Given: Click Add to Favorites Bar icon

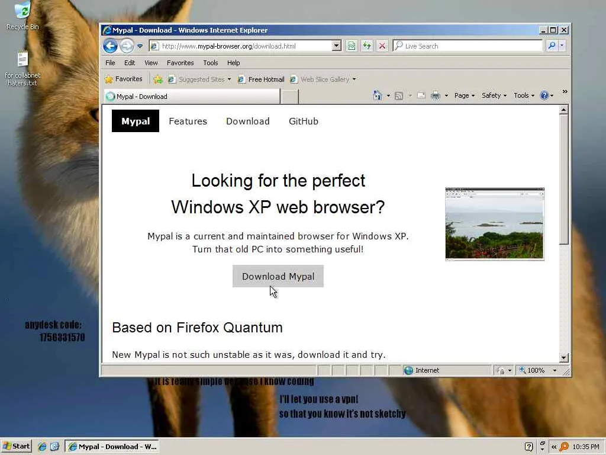Looking at the screenshot, I should point(157,79).
